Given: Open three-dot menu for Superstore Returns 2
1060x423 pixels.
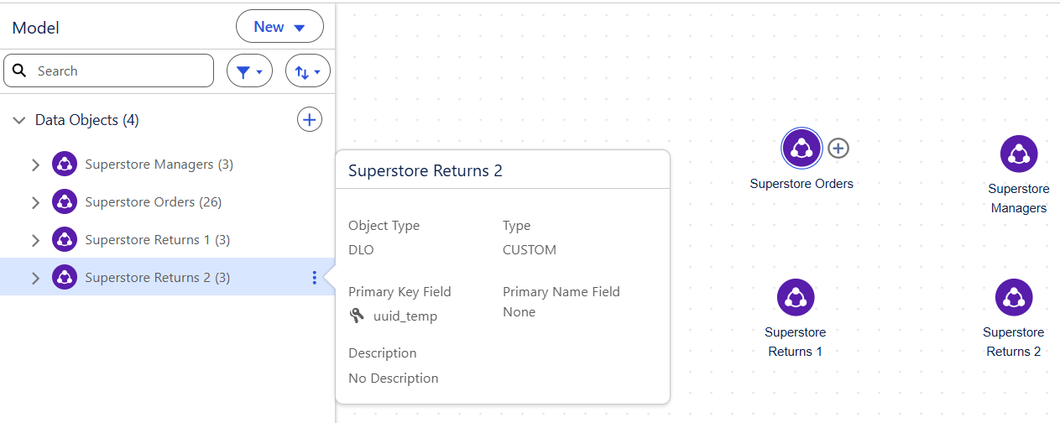Looking at the screenshot, I should pyautogui.click(x=314, y=278).
